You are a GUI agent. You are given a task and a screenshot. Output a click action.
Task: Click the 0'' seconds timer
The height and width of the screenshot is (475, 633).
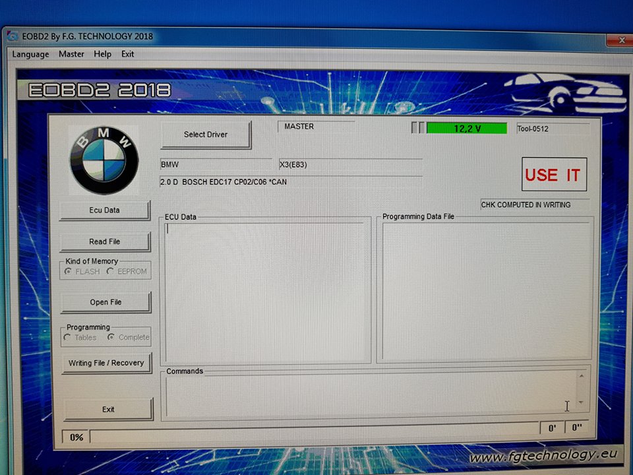[577, 427]
